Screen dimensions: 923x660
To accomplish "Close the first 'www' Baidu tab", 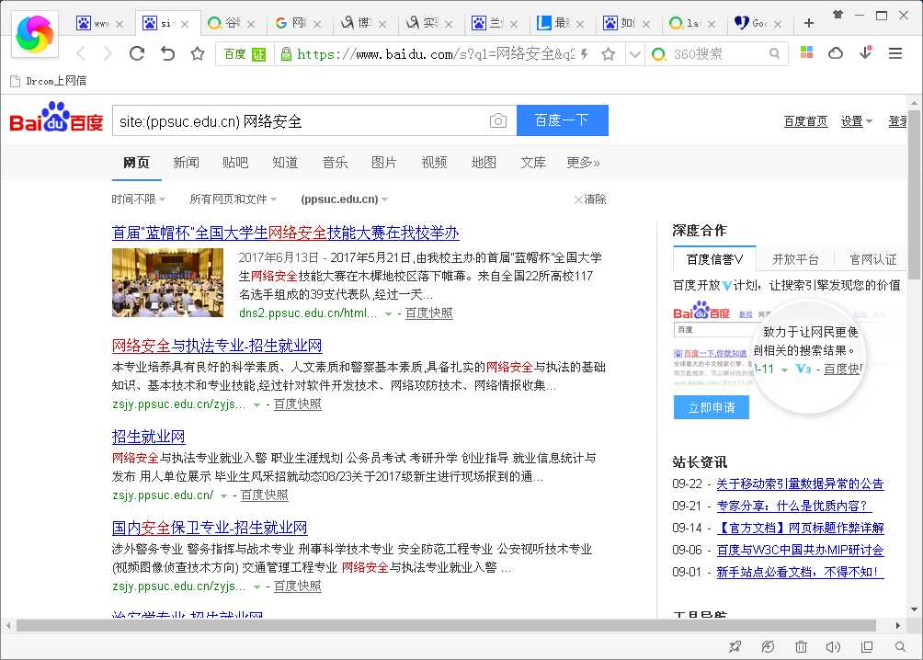I will (x=120, y=24).
